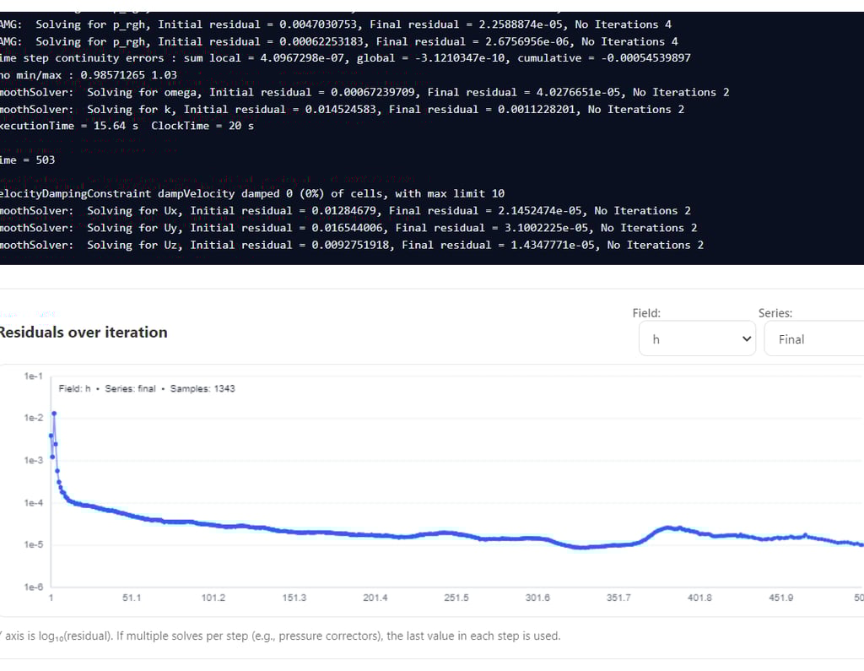Click the residual curve bump near 401.8

coord(668,528)
